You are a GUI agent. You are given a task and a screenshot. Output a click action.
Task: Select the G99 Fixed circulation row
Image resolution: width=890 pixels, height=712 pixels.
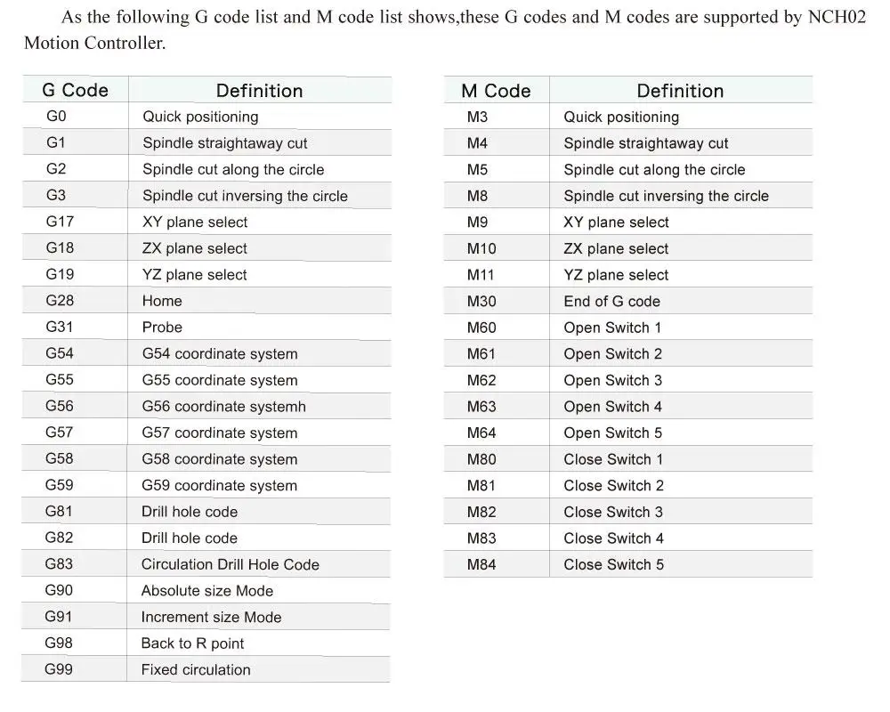click(206, 669)
